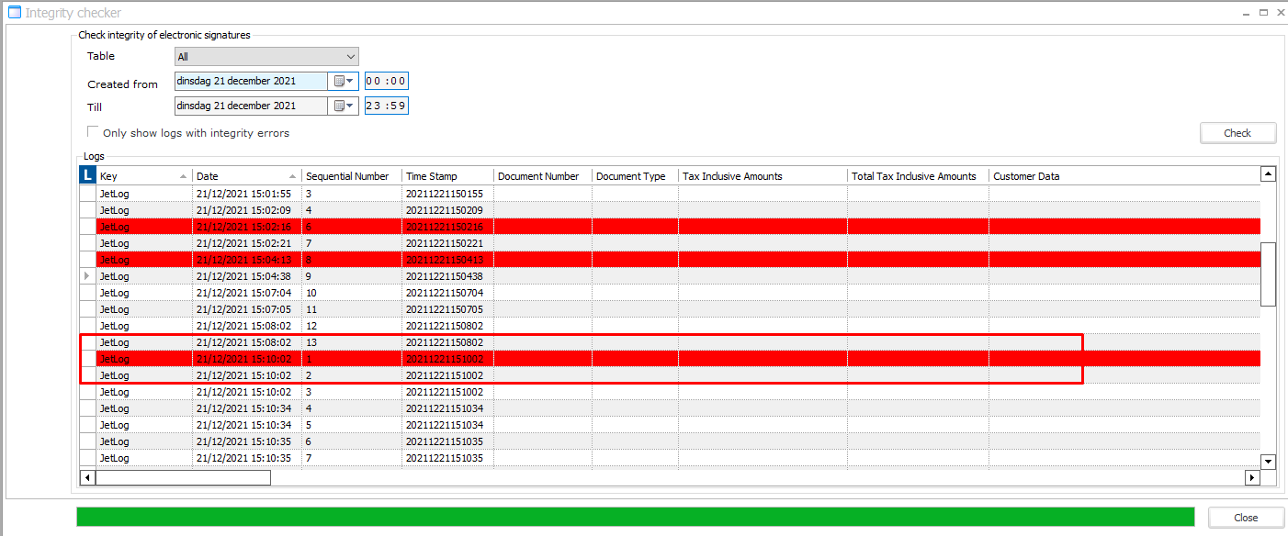Click the Integrity checker window icon
Screen dimensions: 1288x536
coord(14,13)
